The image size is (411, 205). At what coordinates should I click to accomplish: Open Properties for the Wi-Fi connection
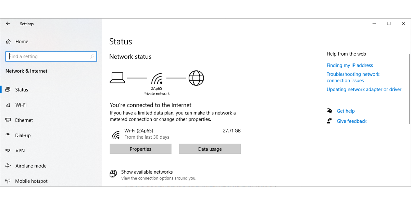click(x=140, y=149)
